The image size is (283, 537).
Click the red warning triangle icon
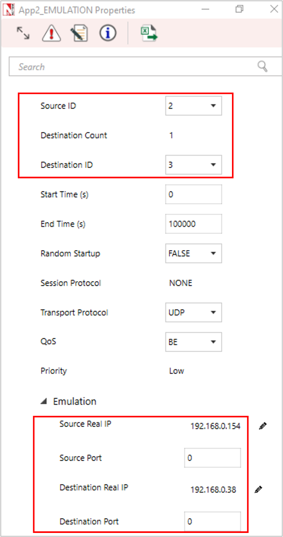(51, 33)
